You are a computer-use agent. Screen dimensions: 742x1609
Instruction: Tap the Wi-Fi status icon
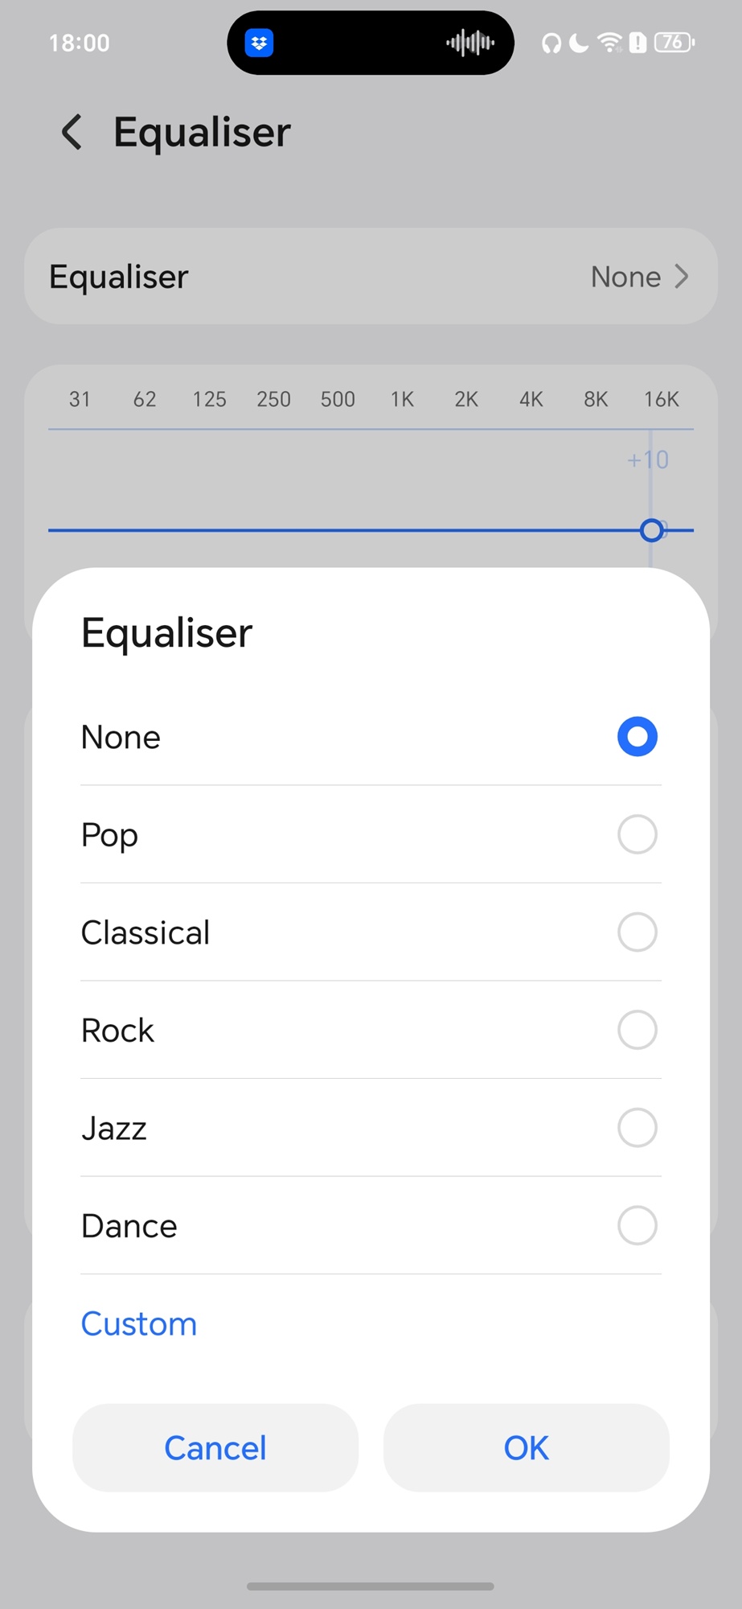click(x=609, y=43)
